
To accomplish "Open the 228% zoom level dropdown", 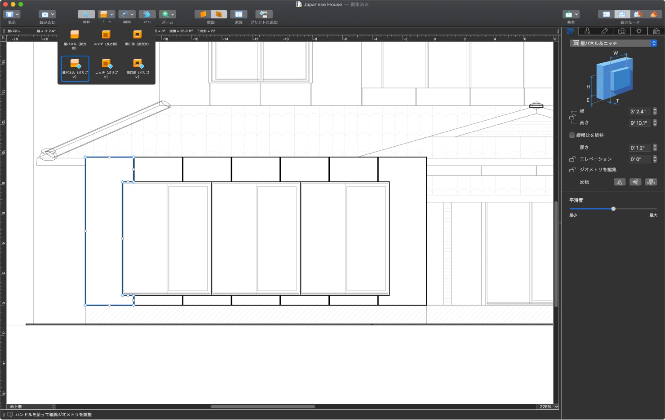I will (x=548, y=407).
